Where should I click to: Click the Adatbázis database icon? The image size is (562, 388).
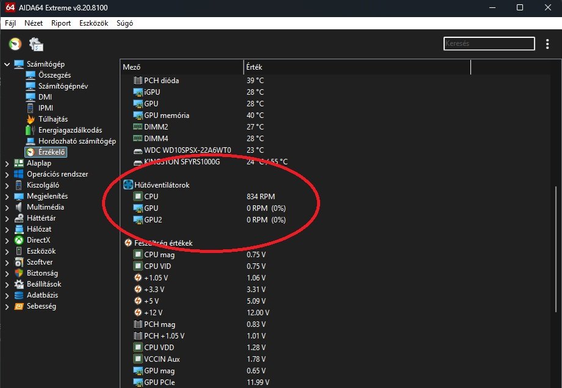click(x=19, y=295)
